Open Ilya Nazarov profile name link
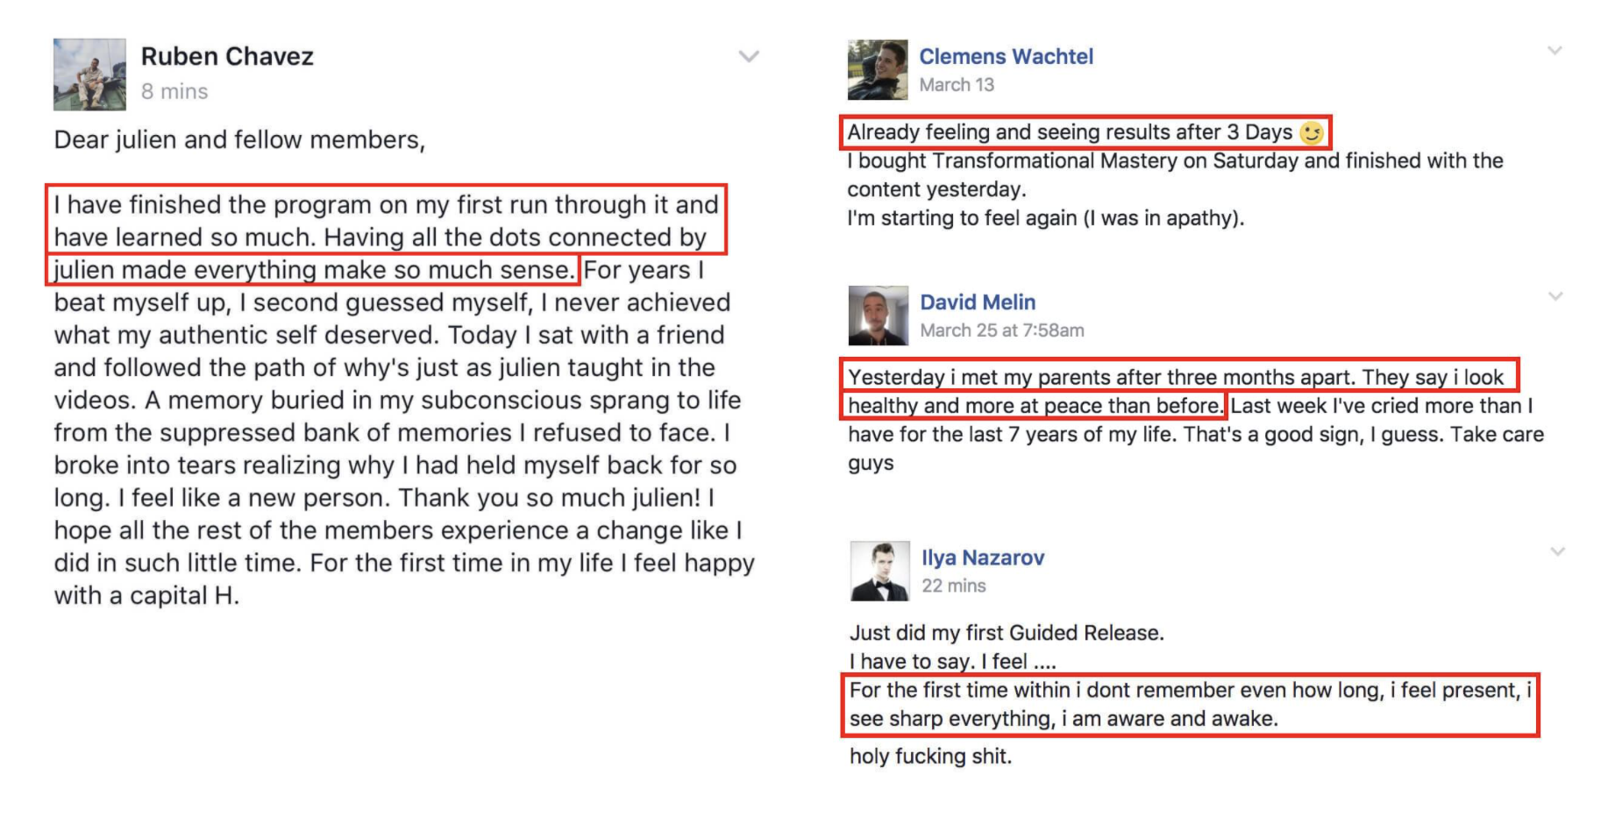This screenshot has width=1608, height=831. [983, 558]
